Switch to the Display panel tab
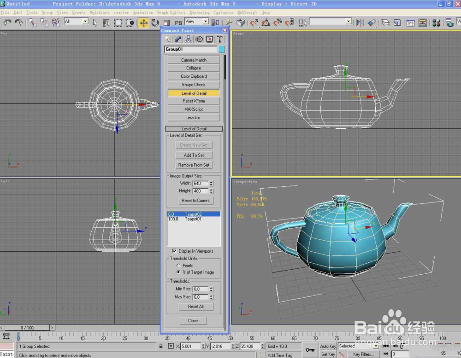This screenshot has height=358, width=461. [x=209, y=39]
